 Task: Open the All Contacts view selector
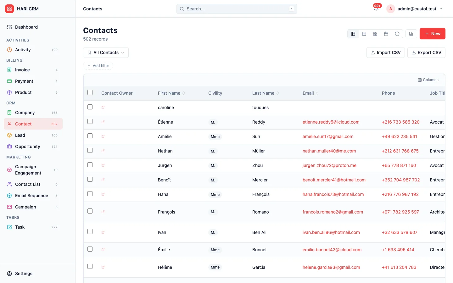click(105, 53)
